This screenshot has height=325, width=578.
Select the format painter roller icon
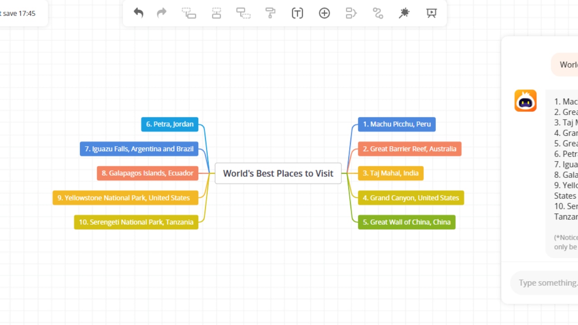(270, 13)
